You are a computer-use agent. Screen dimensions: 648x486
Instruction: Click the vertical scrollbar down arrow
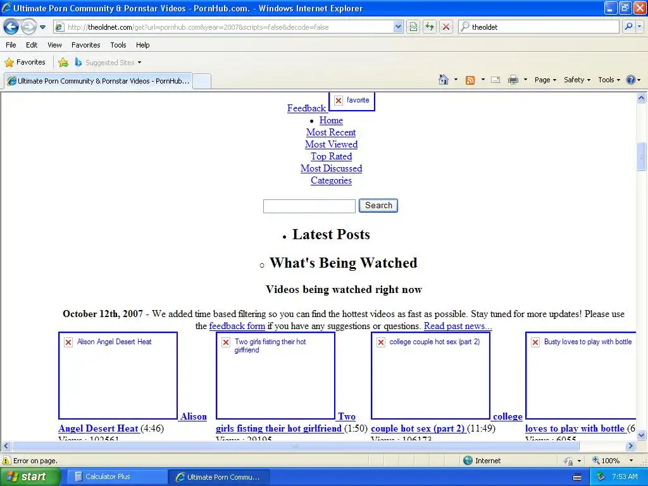[x=642, y=435]
